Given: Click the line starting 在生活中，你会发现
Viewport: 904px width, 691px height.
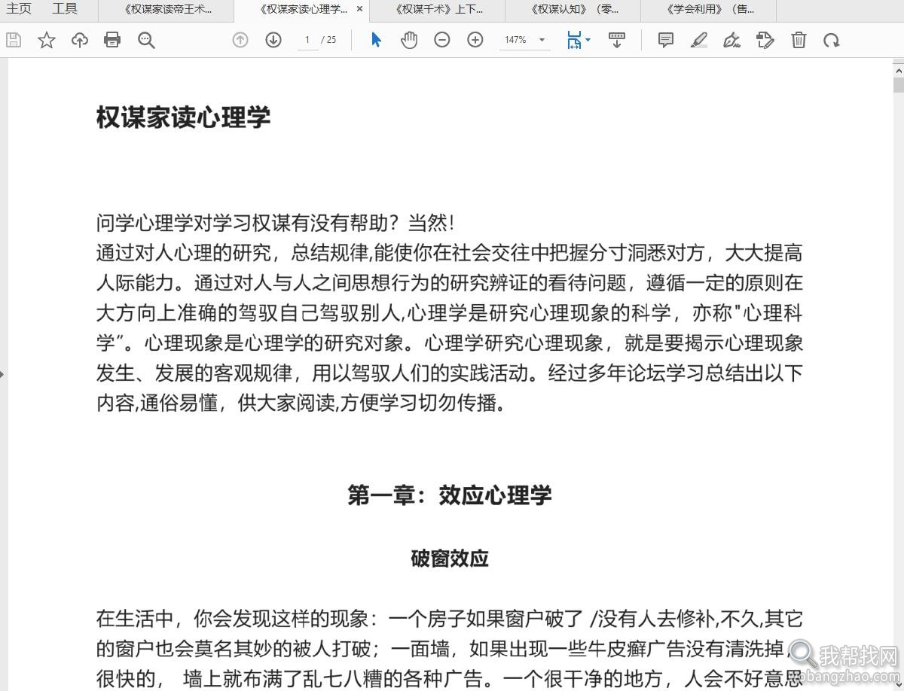Looking at the screenshot, I should 450,619.
